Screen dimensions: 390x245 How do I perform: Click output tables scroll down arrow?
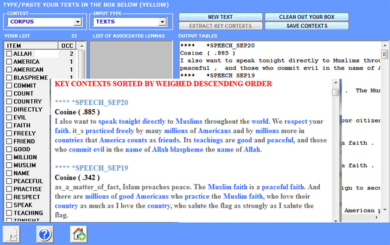(x=385, y=210)
